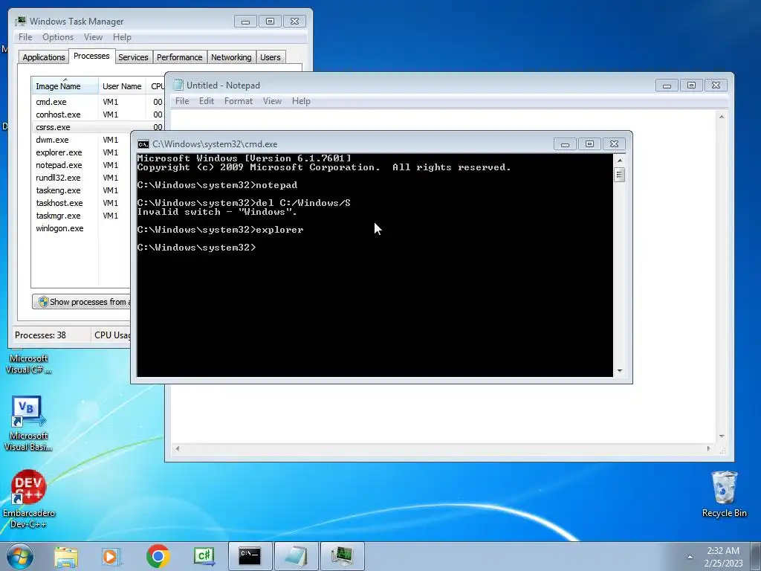Switch to the Processes tab
The height and width of the screenshot is (571, 761).
pyautogui.click(x=91, y=56)
